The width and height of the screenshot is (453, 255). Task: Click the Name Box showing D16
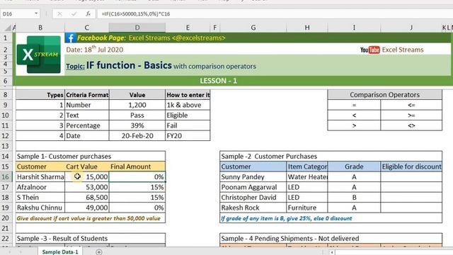[17, 13]
